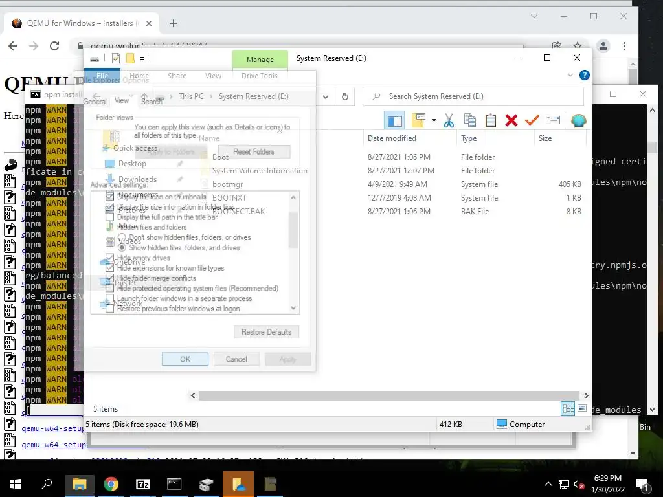Enable Launch folder windows in separate process
The height and width of the screenshot is (497, 663).
[x=109, y=298]
